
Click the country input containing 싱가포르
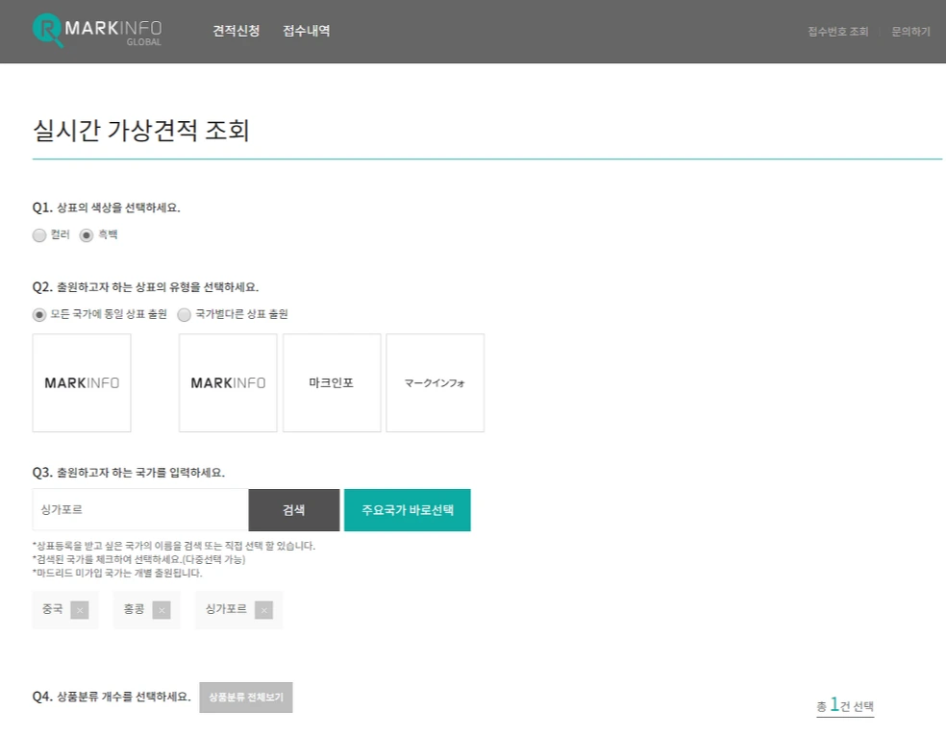[139, 510]
